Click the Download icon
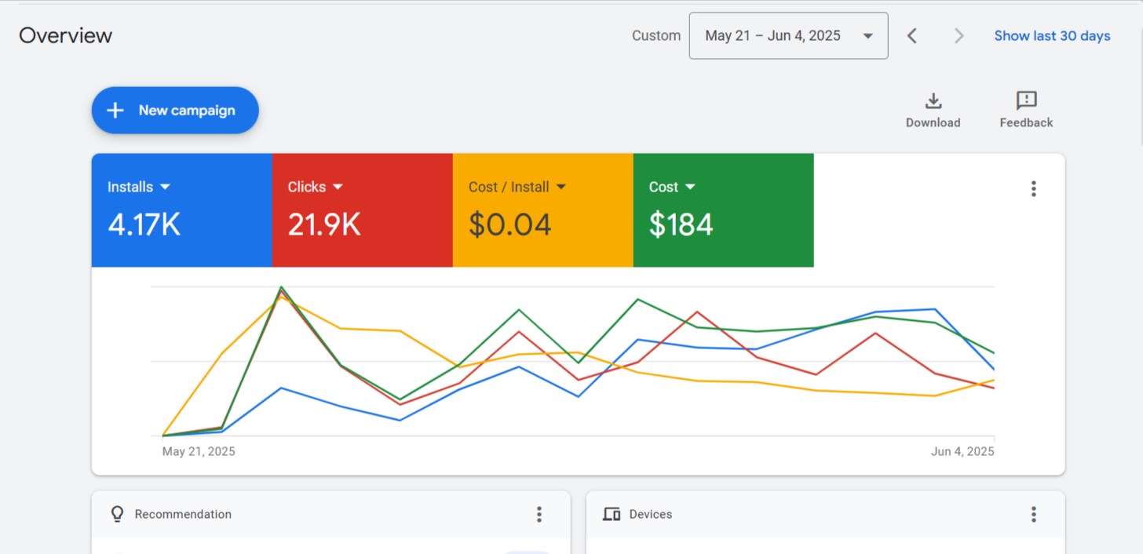The image size is (1143, 554). (x=933, y=101)
